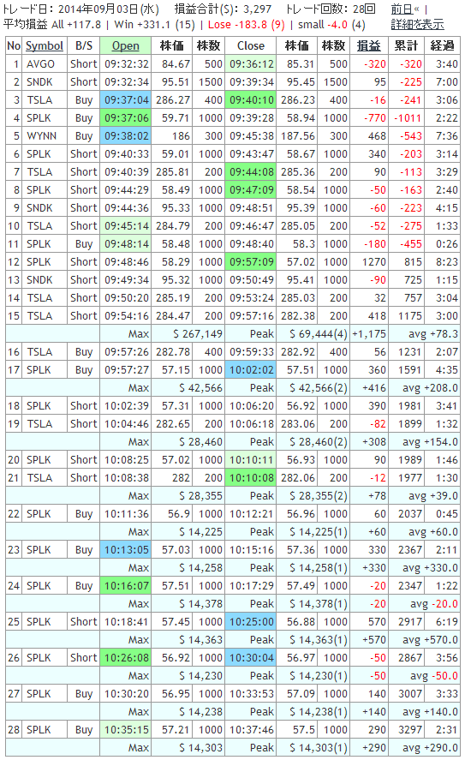Click close time 09:40:10 in row 3
Screen dimensions: 465x760
(x=251, y=100)
